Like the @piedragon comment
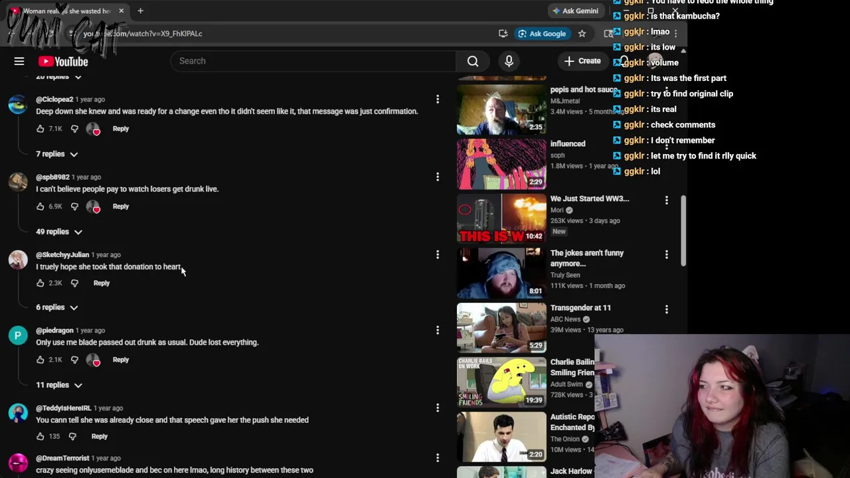850x478 pixels. click(40, 360)
